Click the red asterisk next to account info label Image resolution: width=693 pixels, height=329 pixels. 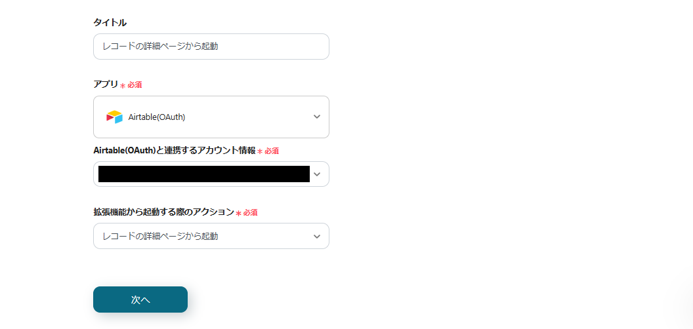260,151
